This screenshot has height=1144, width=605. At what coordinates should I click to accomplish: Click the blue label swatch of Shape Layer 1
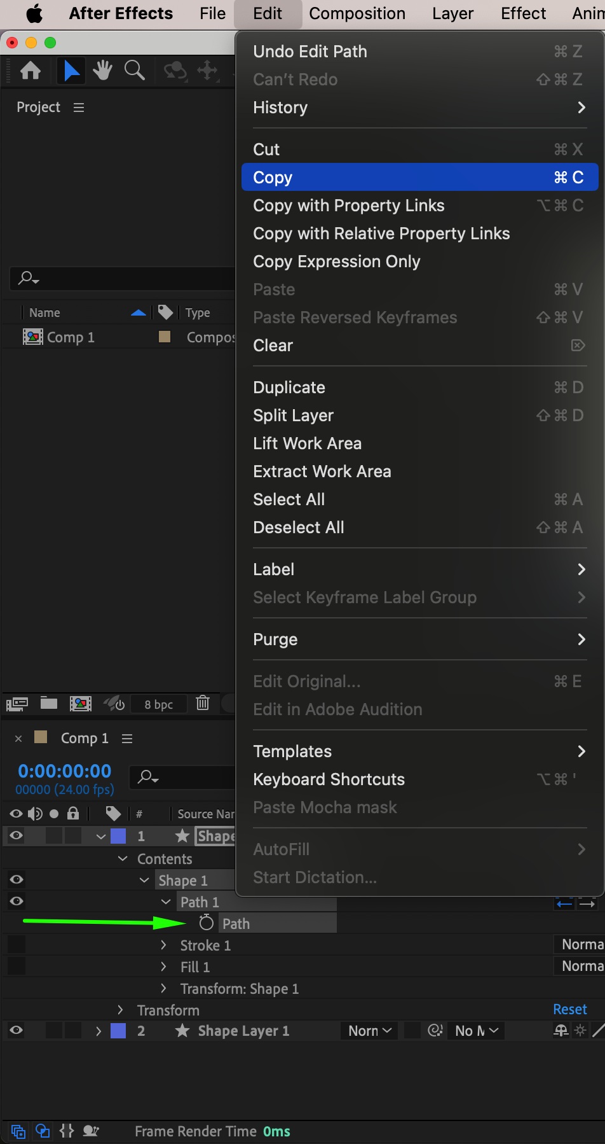click(118, 1031)
